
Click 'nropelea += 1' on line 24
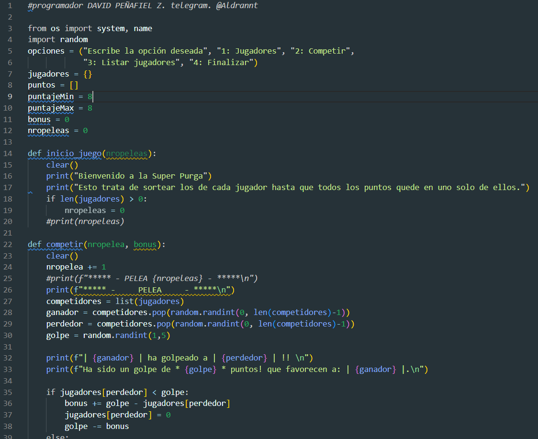point(76,267)
